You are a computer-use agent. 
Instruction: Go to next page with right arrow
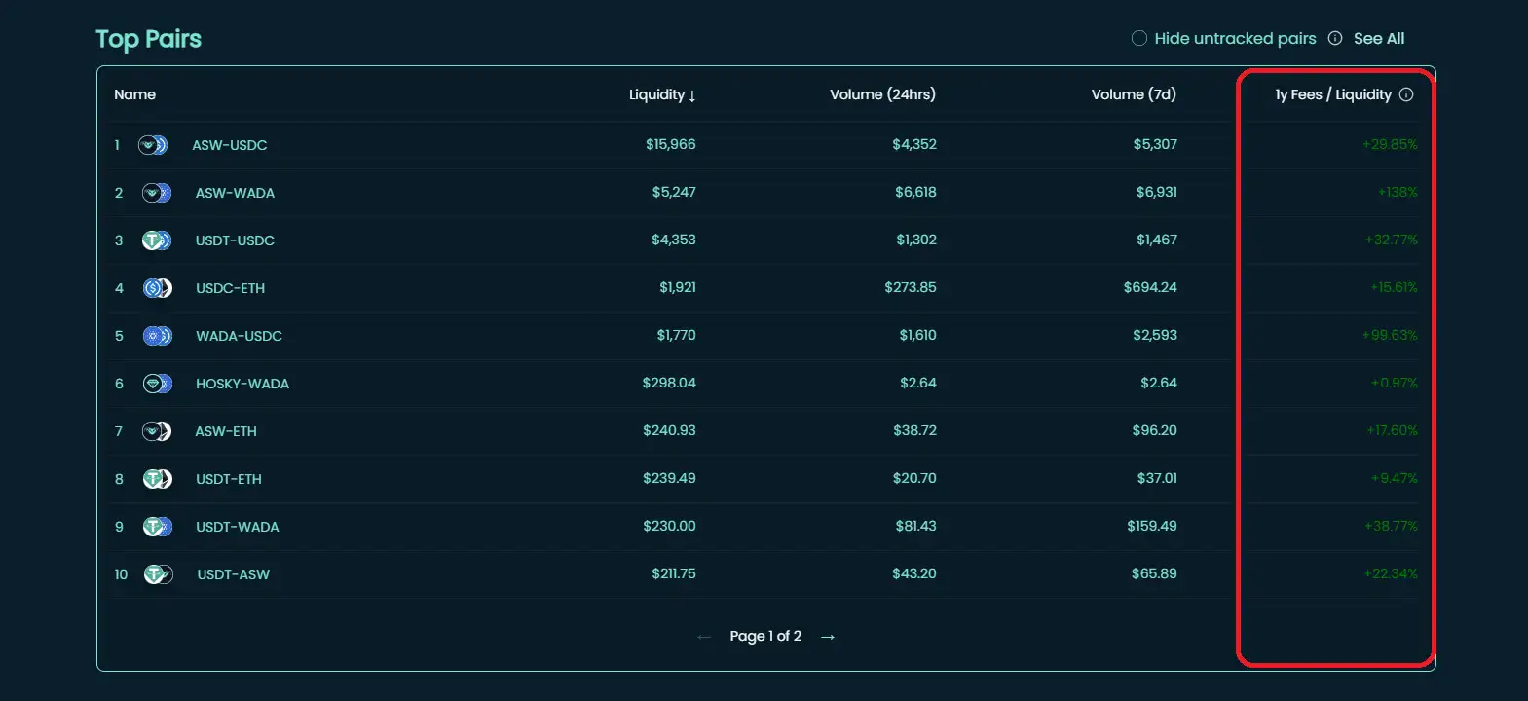pyautogui.click(x=828, y=637)
